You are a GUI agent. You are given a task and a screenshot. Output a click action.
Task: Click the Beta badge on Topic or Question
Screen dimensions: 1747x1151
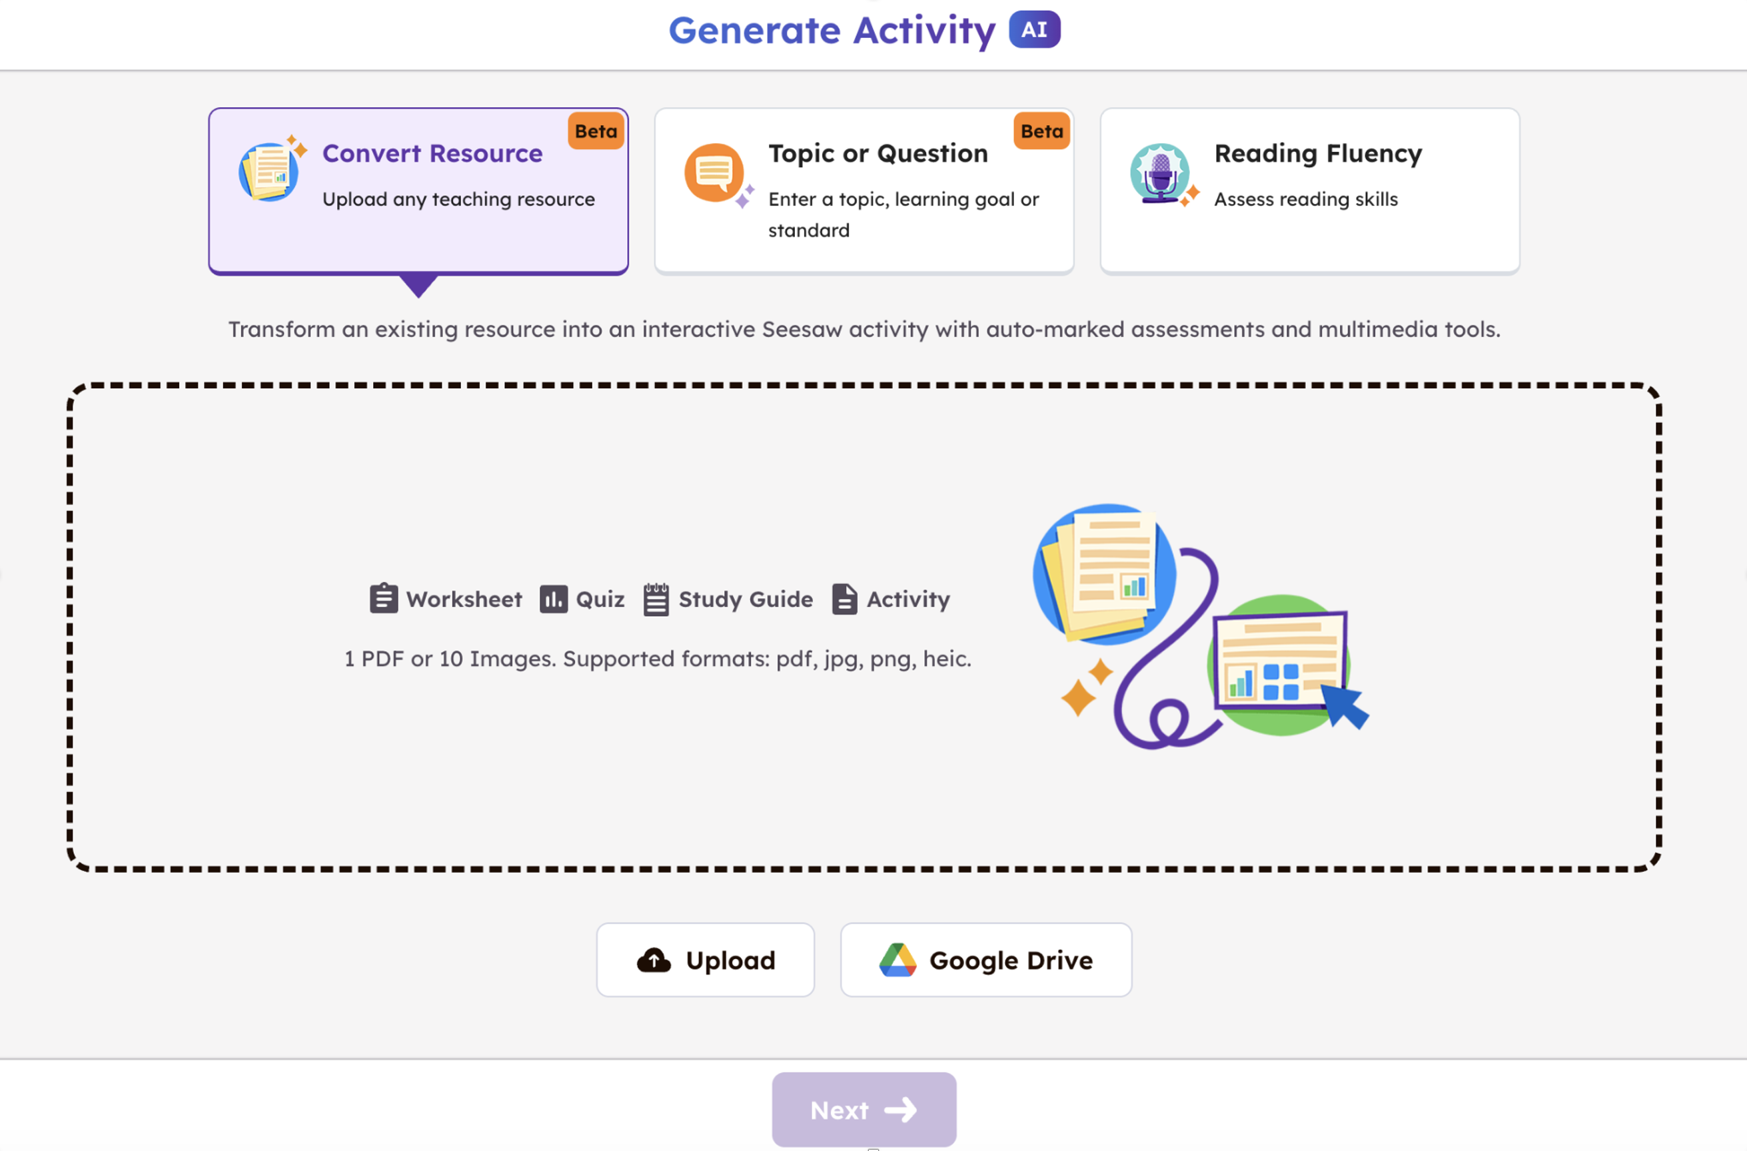(1041, 131)
